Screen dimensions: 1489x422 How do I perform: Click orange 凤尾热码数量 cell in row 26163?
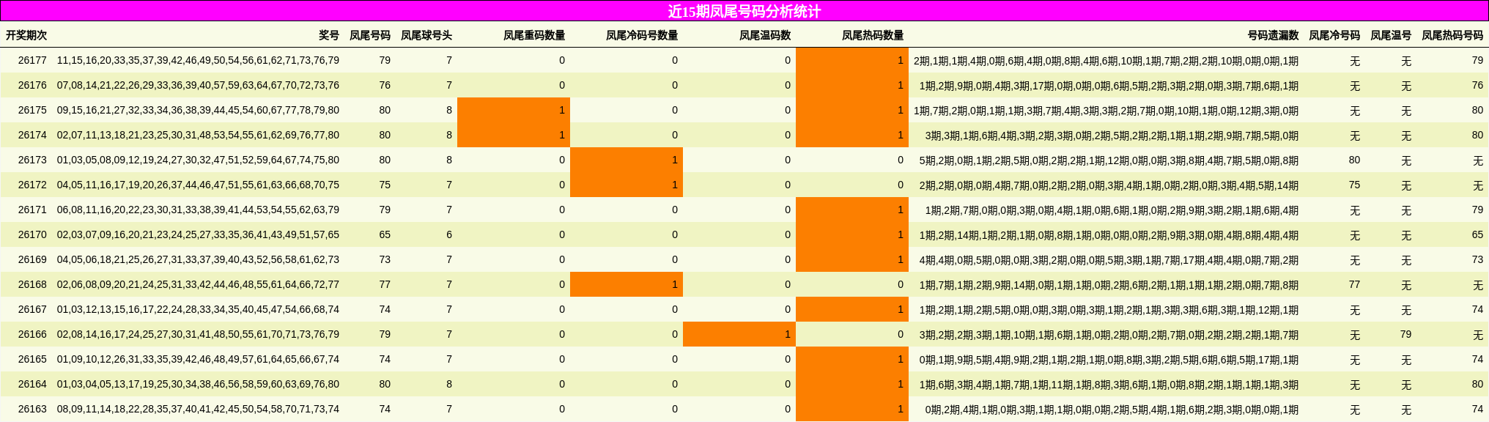852,409
